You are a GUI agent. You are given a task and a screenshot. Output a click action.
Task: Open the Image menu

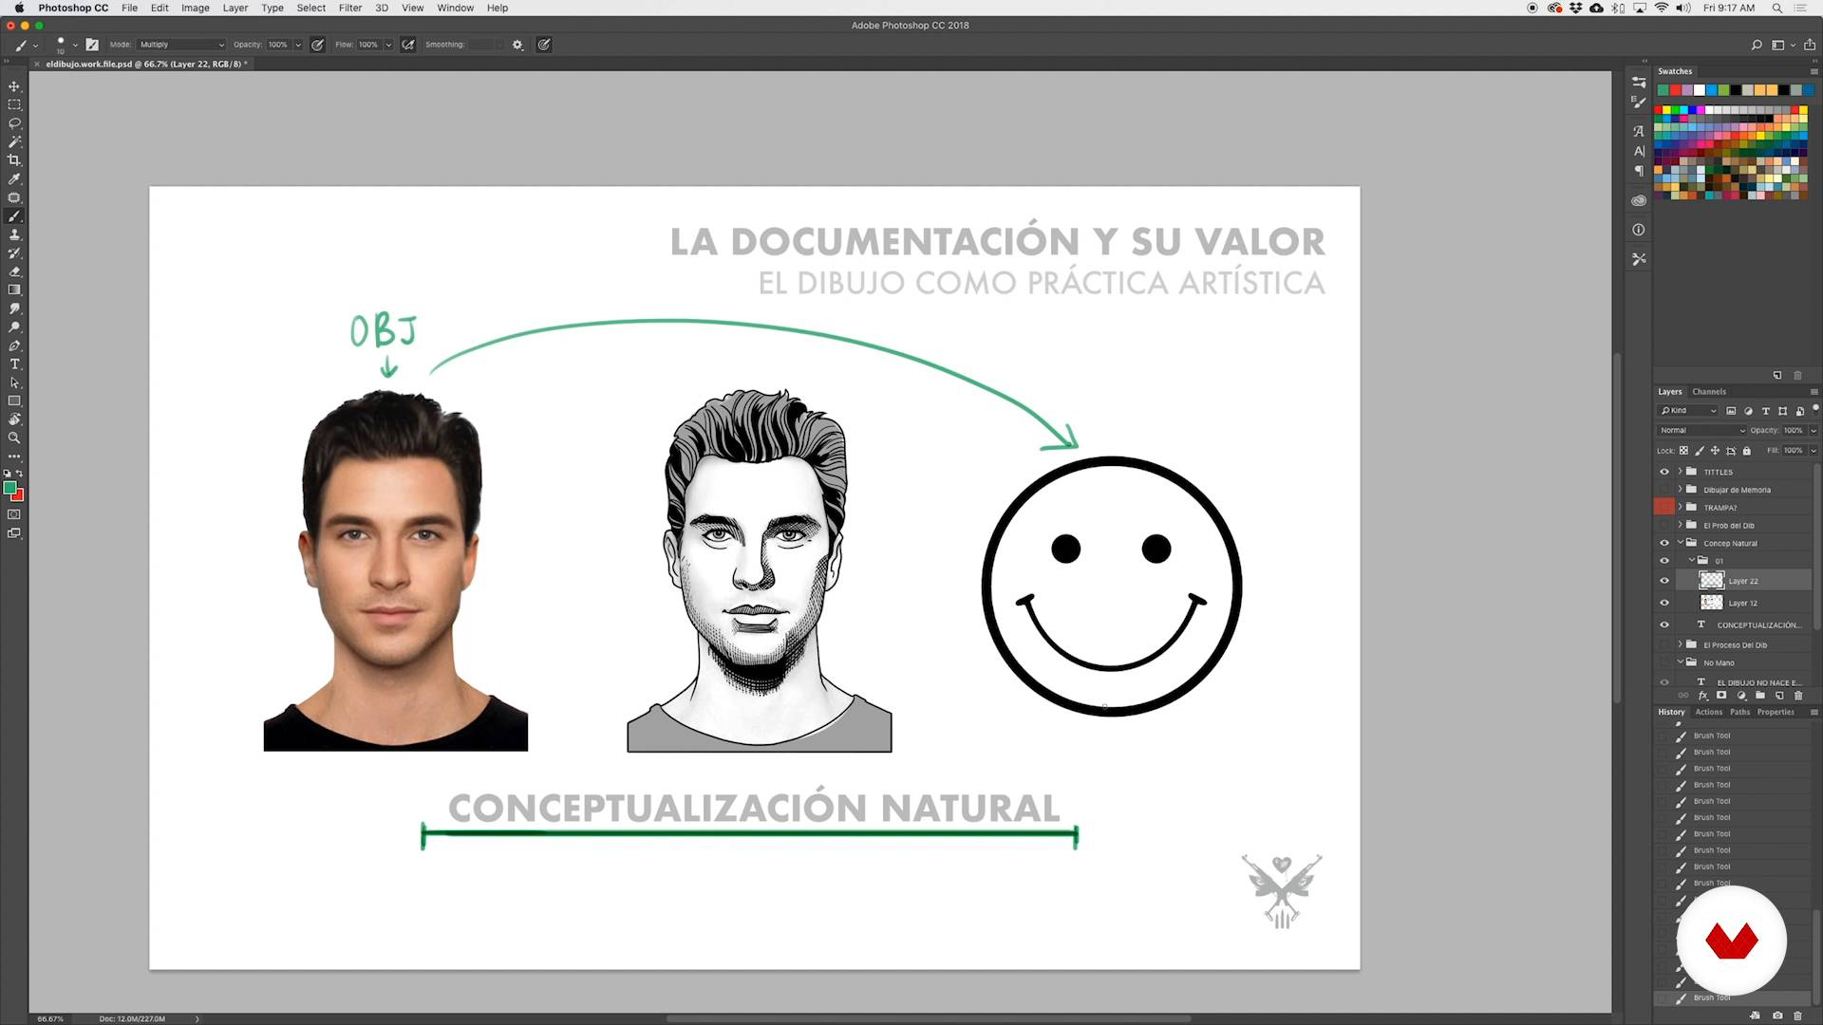[x=196, y=8]
